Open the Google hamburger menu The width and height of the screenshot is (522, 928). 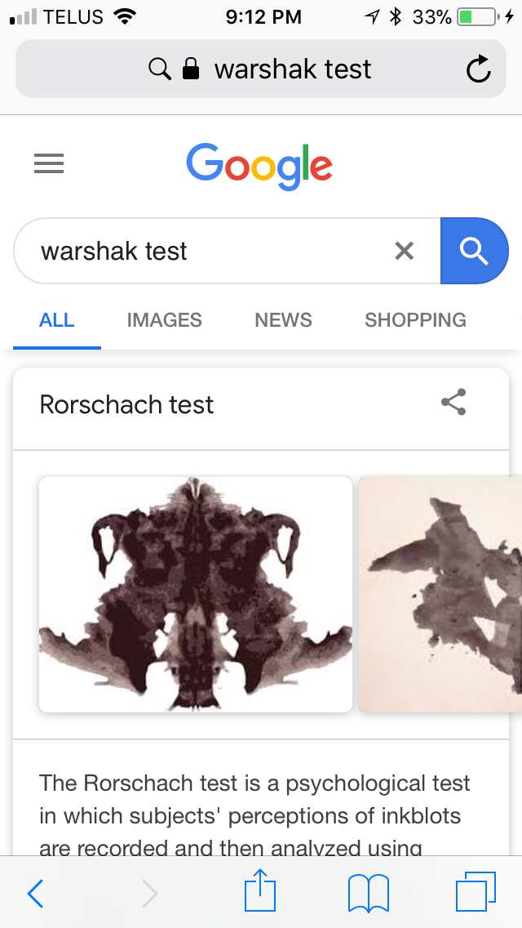pyautogui.click(x=49, y=163)
